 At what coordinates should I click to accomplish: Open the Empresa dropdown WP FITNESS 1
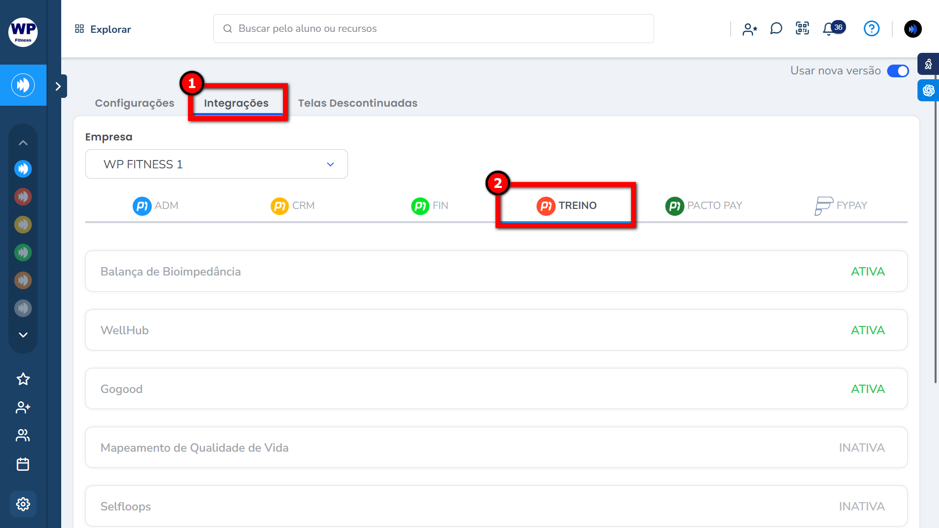[x=216, y=164]
